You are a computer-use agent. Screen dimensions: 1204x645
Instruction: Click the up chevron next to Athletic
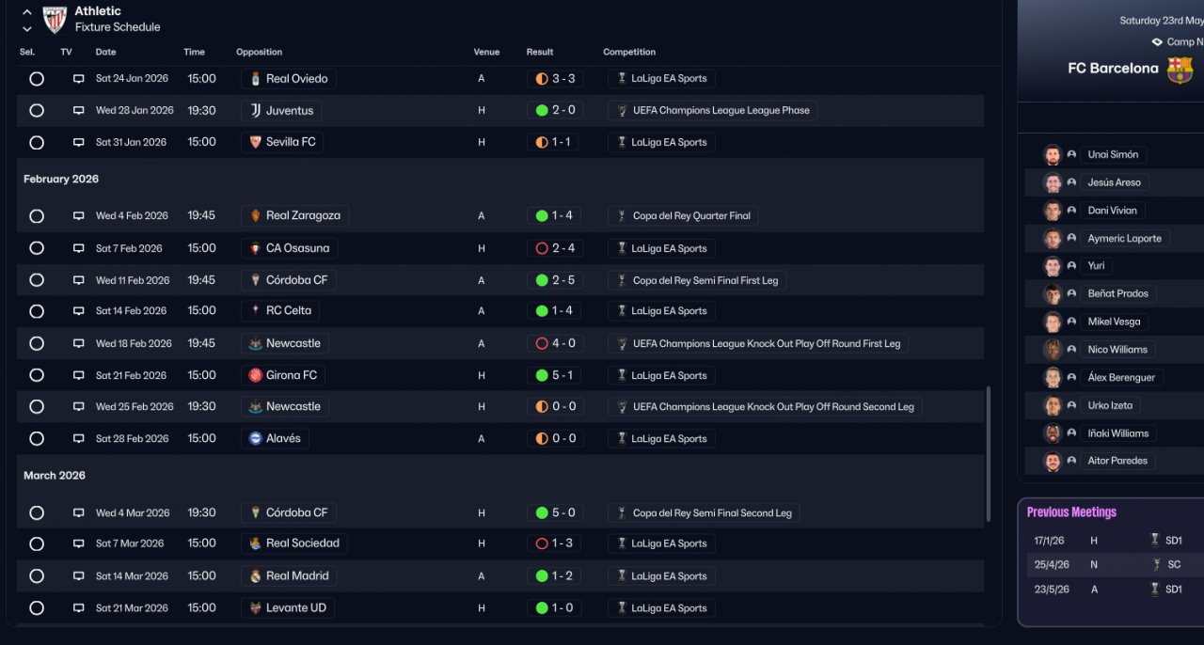click(x=26, y=12)
